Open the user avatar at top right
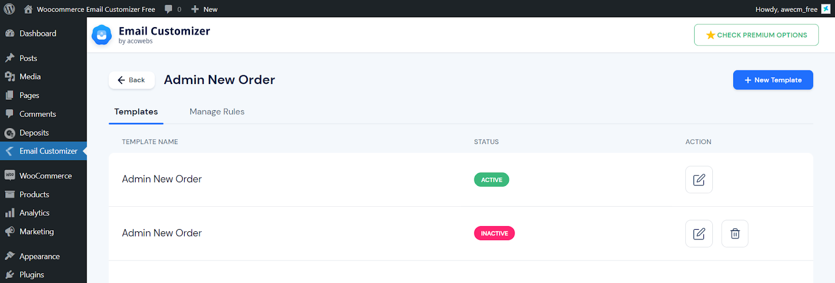 tap(826, 9)
